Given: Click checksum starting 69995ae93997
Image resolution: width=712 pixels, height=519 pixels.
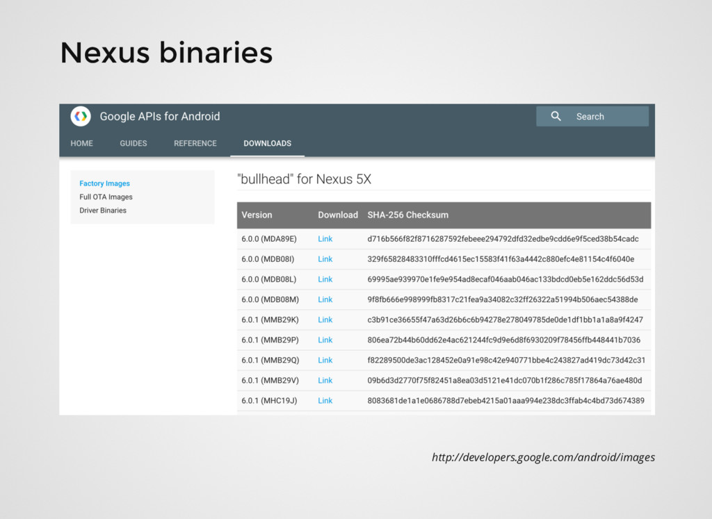Looking at the screenshot, I should 505,279.
